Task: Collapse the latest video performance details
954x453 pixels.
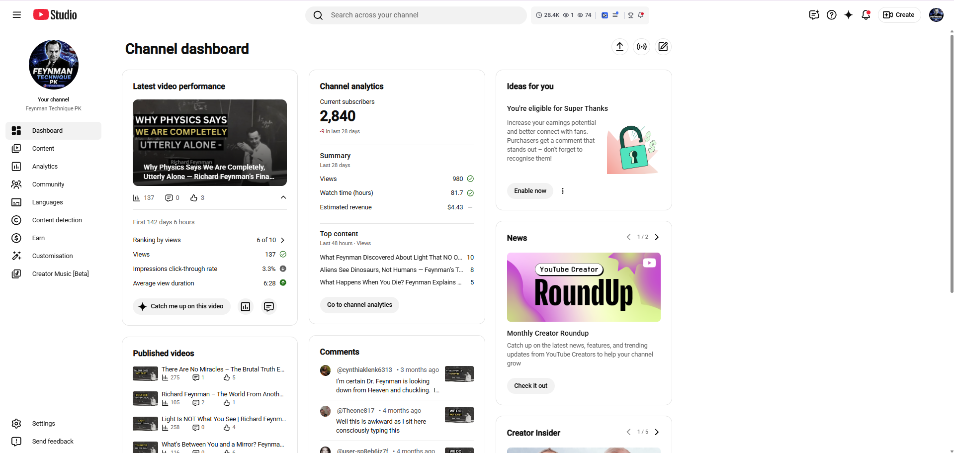Action: (x=283, y=197)
